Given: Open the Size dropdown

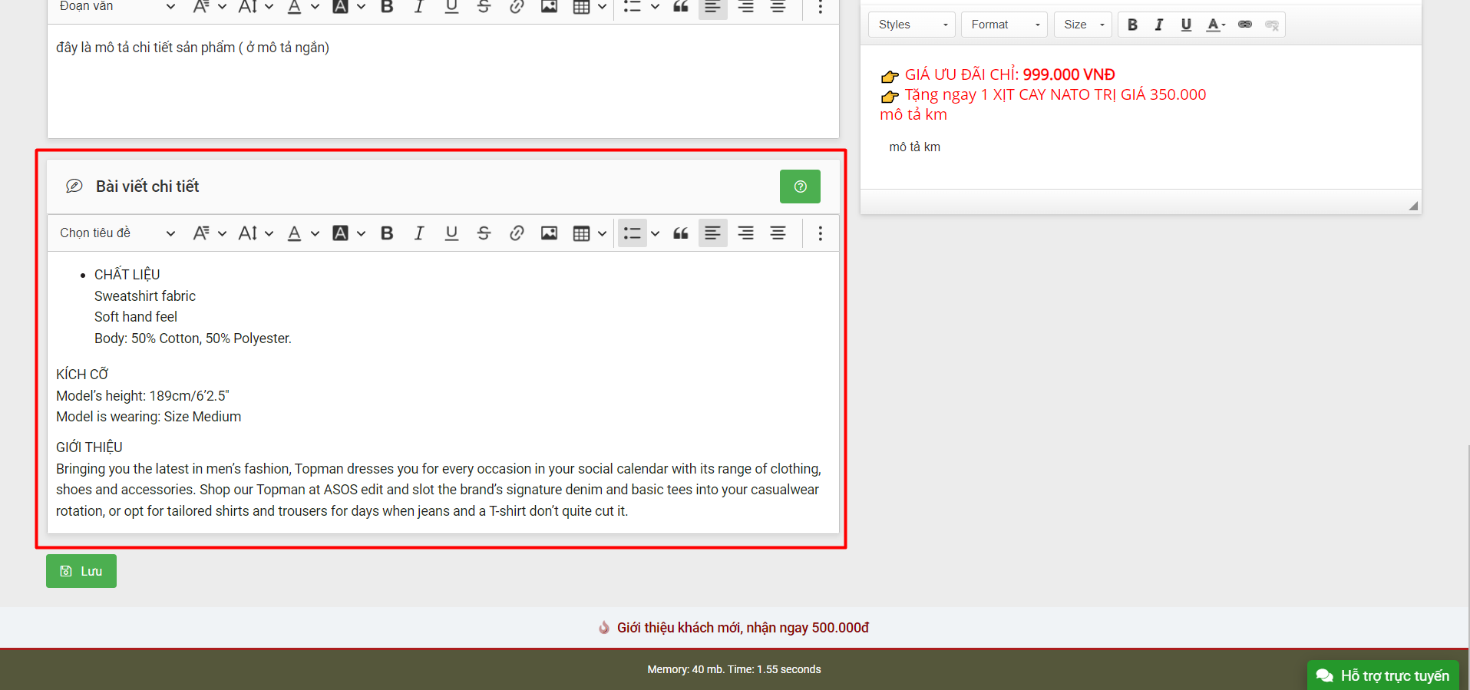Looking at the screenshot, I should tap(1083, 25).
